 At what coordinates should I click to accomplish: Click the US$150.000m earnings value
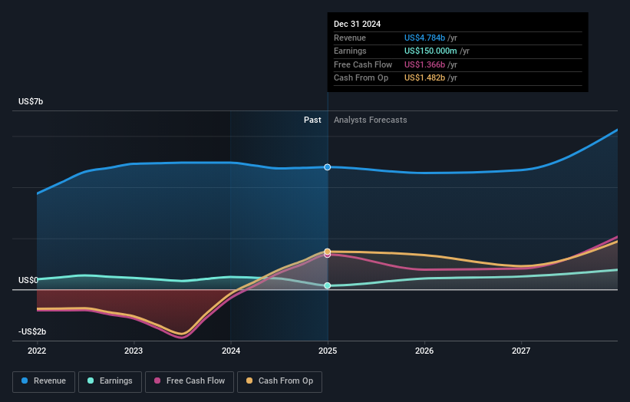click(430, 51)
